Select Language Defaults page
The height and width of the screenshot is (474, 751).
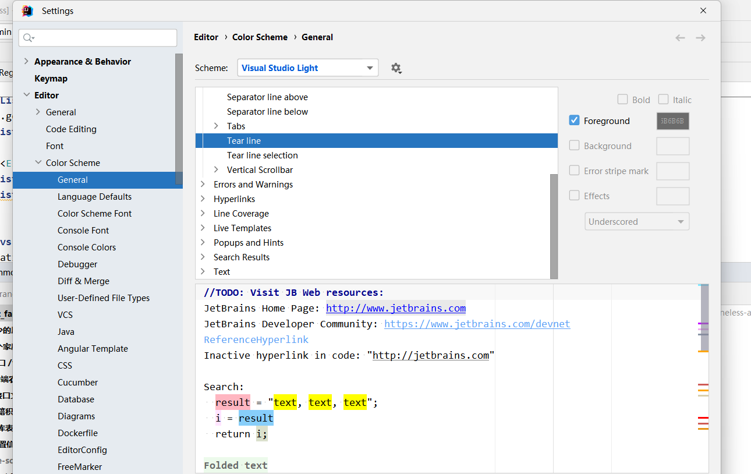tap(94, 196)
